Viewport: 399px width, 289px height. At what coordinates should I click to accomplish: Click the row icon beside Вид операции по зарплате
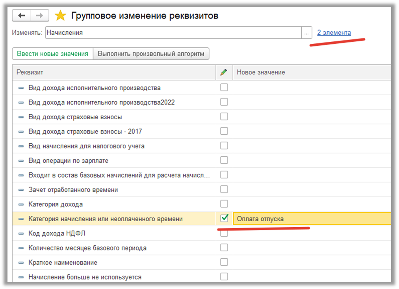click(21, 161)
